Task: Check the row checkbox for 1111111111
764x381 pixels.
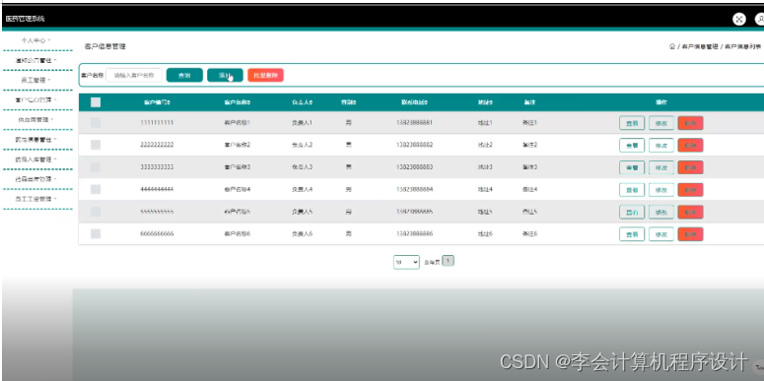Action: coord(96,123)
